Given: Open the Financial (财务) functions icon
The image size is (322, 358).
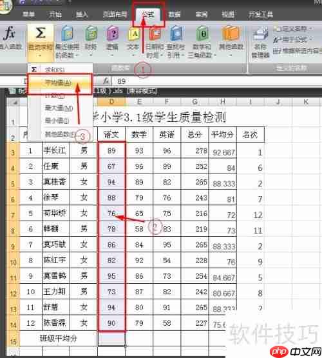Looking at the screenshot, I should (91, 34).
